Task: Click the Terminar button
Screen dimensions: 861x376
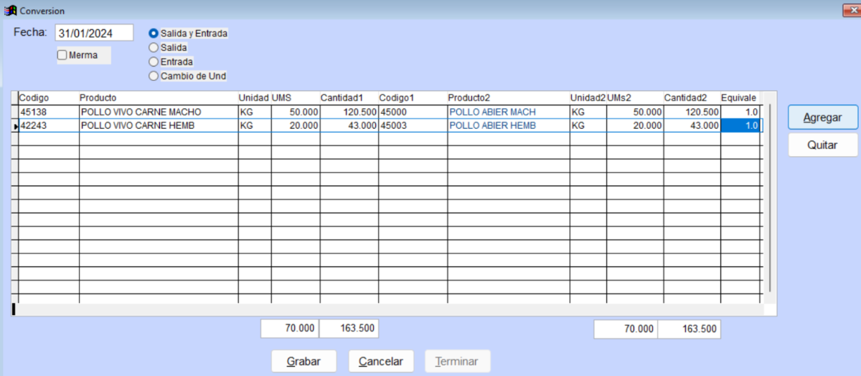Action: click(458, 362)
